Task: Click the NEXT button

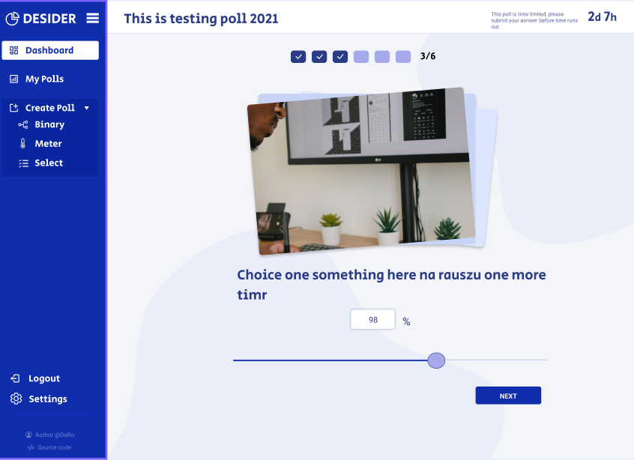Action: coord(508,396)
